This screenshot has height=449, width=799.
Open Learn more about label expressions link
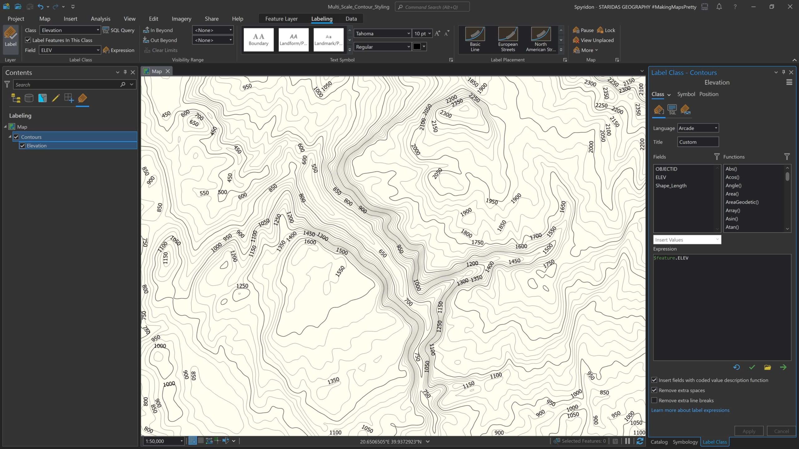[x=690, y=410]
